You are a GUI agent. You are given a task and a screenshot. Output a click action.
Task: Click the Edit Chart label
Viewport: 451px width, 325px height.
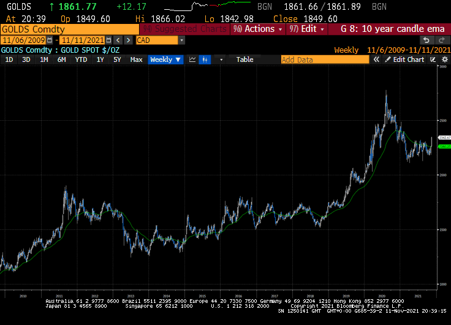click(x=409, y=59)
